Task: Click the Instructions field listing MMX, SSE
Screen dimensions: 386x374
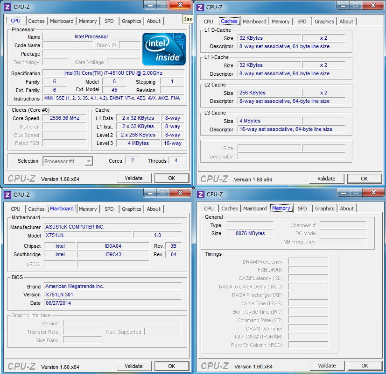Action: (x=113, y=98)
